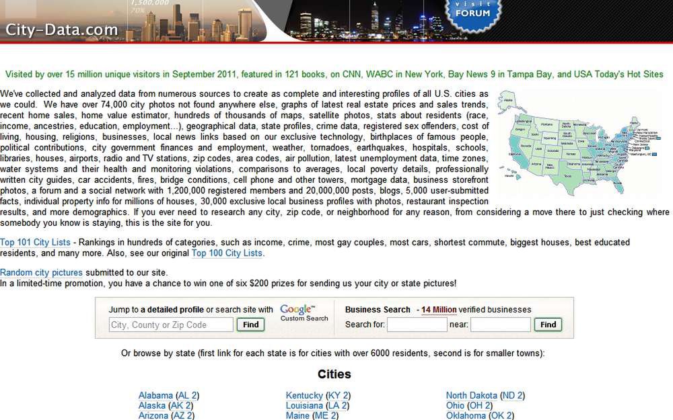Screen dimensions: 673x420
Task: Open the Alabama cities link
Action: pyautogui.click(x=156, y=395)
